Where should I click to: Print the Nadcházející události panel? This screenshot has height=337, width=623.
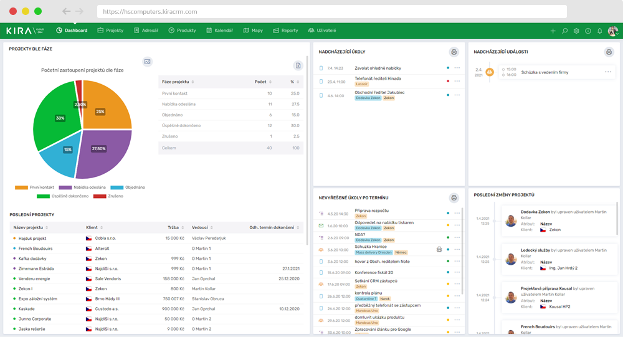(609, 52)
